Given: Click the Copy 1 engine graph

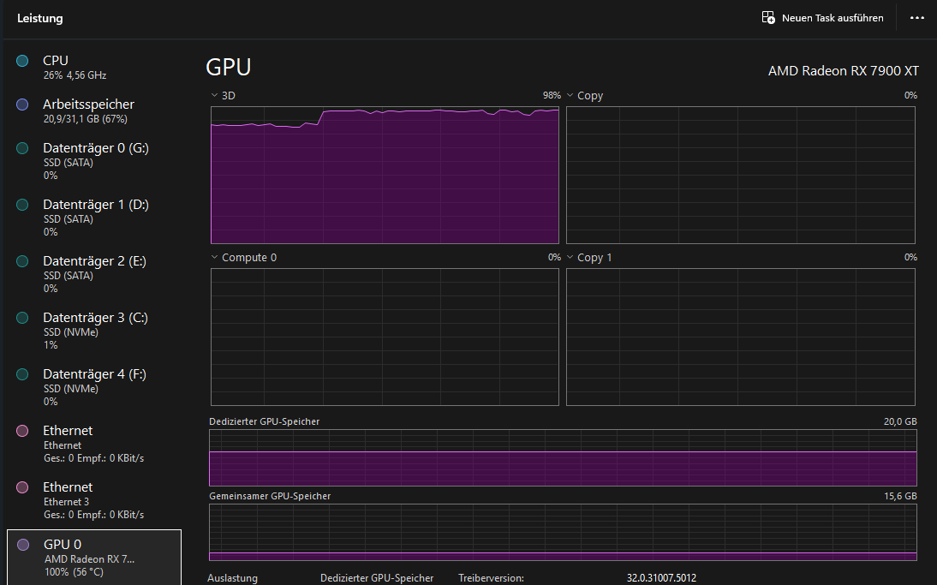Looking at the screenshot, I should [x=740, y=337].
